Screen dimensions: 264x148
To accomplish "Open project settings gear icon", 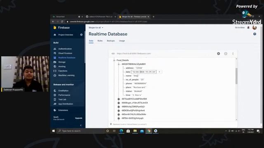I will point(81,35).
